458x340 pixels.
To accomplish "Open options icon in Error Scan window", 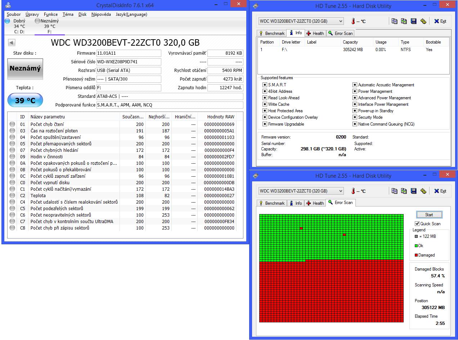I will click(423, 191).
